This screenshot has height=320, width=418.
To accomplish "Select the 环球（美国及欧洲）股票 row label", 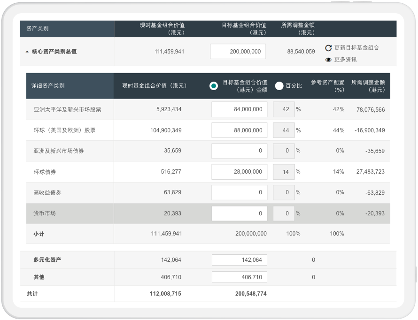I will point(64,130).
